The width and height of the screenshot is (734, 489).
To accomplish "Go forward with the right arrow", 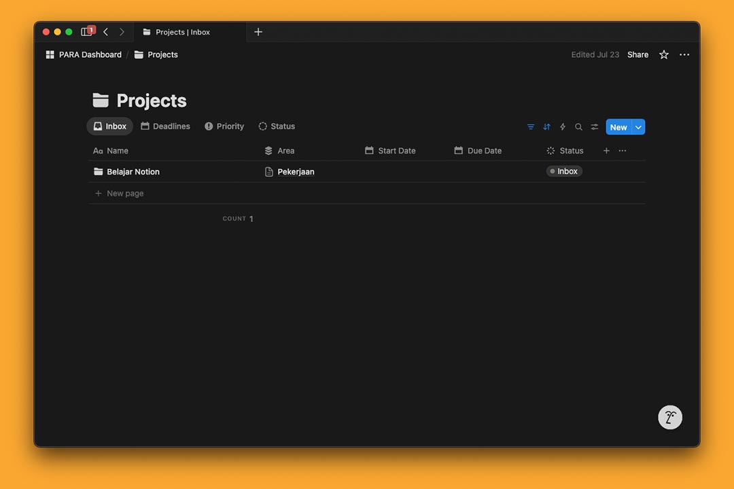I will (122, 32).
